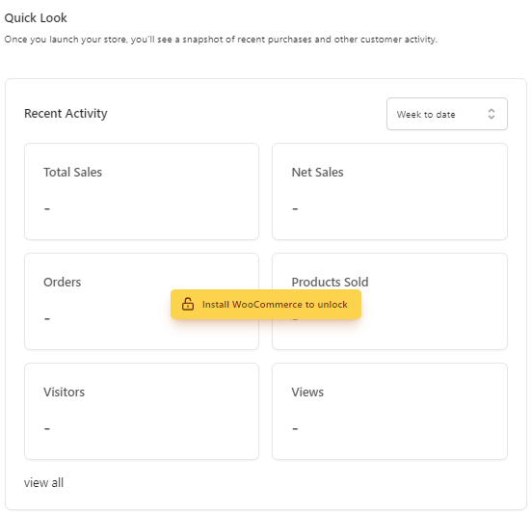The width and height of the screenshot is (531, 515).
Task: Click the Quick Look heading
Action: click(x=36, y=17)
